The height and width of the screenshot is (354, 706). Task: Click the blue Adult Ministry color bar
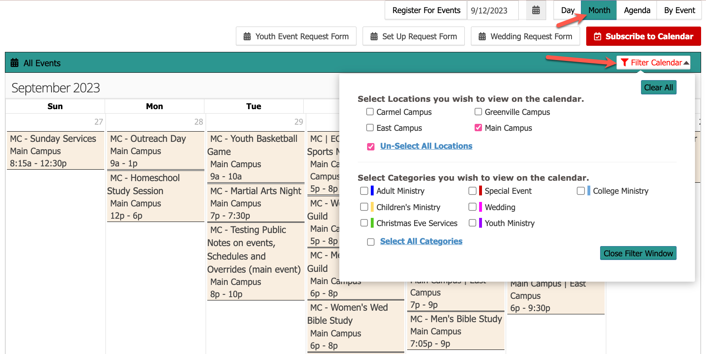pos(372,190)
